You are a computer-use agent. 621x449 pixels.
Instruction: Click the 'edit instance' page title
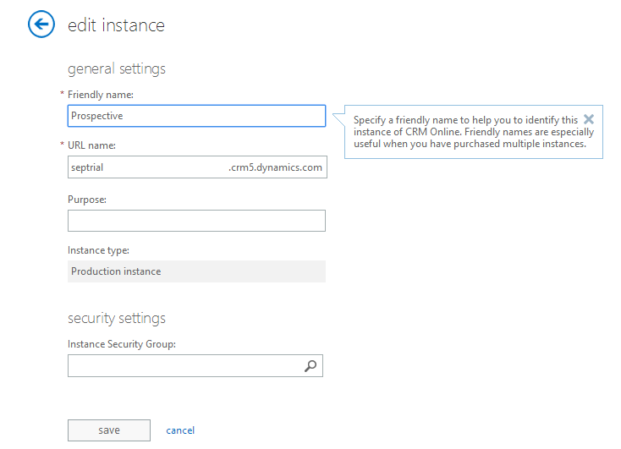(x=116, y=25)
